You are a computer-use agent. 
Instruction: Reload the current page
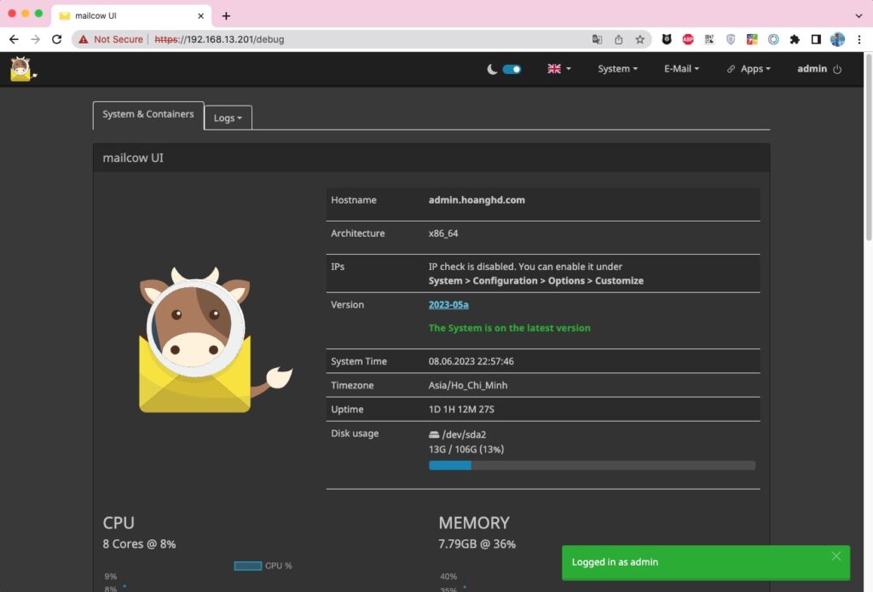pyautogui.click(x=57, y=39)
